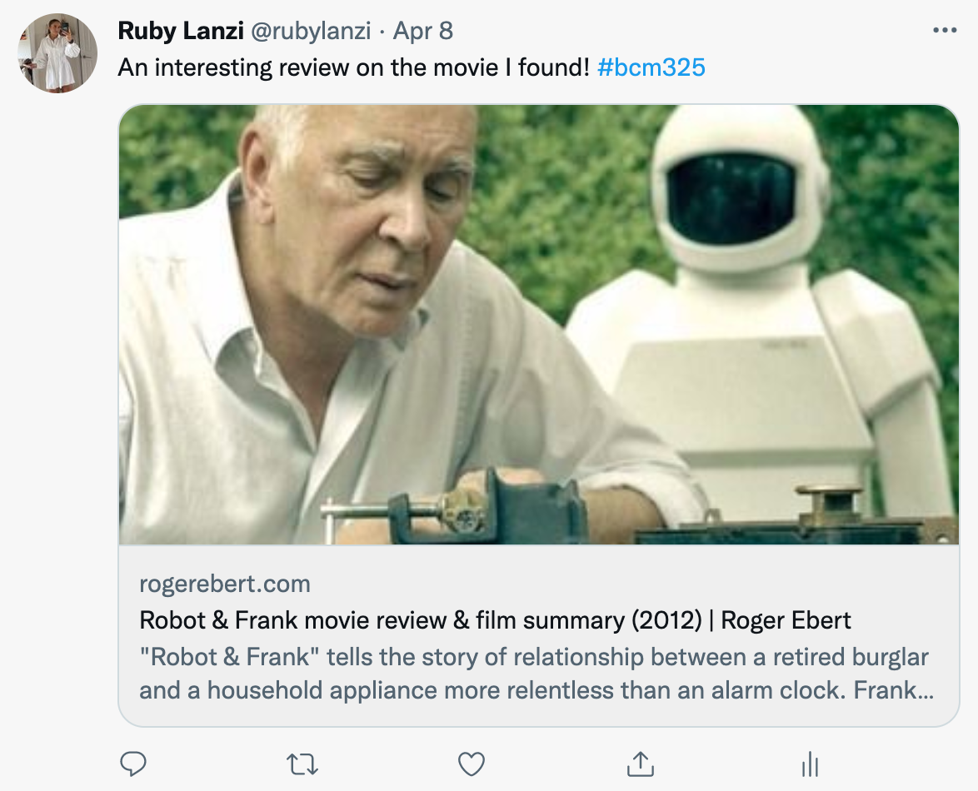Screen dimensions: 978x791
Task: Like the tweet with the heart icon
Action: click(472, 763)
